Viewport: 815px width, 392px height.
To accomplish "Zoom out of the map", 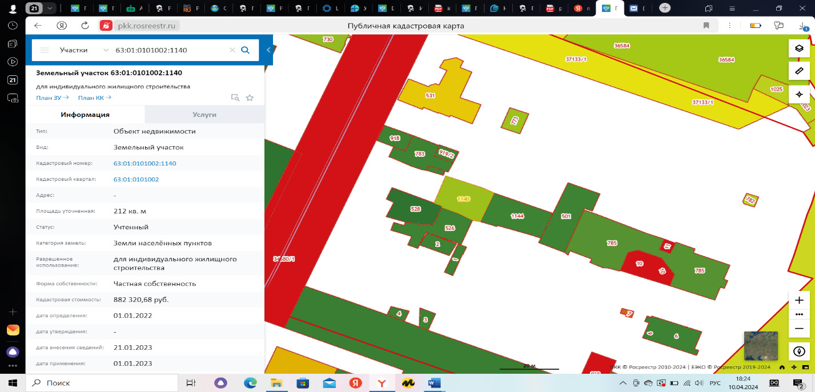I will [x=799, y=328].
